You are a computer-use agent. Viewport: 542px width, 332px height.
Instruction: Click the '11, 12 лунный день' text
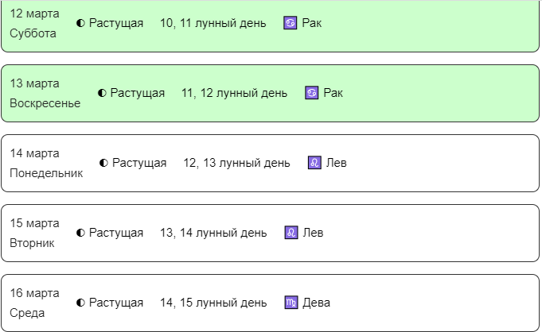pos(235,93)
